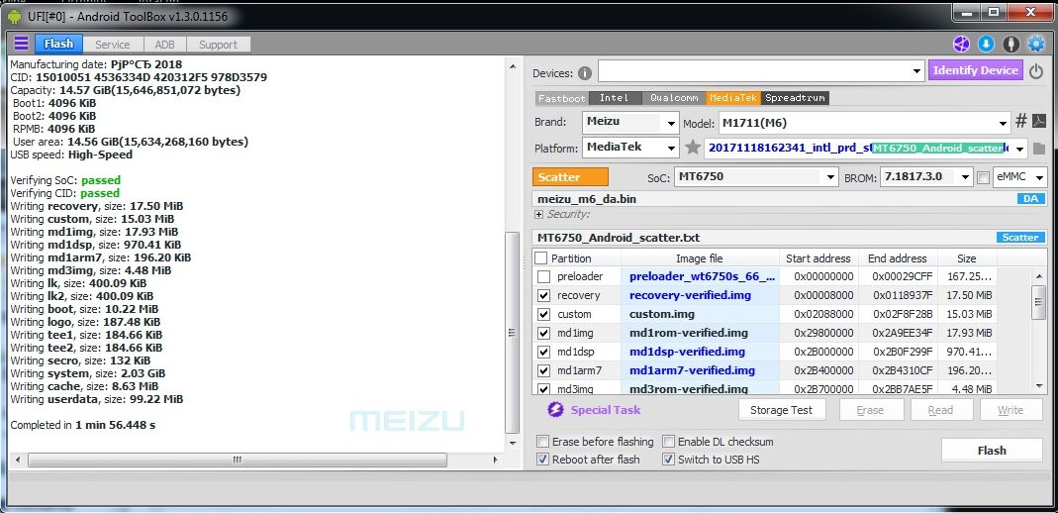Viewport: 1058px width, 513px height.
Task: Click the blue Scatter badge
Action: click(x=1020, y=238)
